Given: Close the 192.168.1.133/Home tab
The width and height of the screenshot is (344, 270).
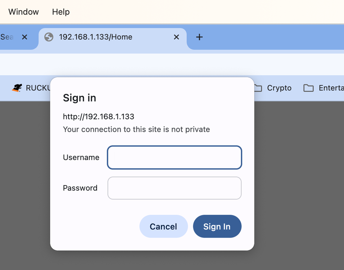Looking at the screenshot, I should 176,37.
